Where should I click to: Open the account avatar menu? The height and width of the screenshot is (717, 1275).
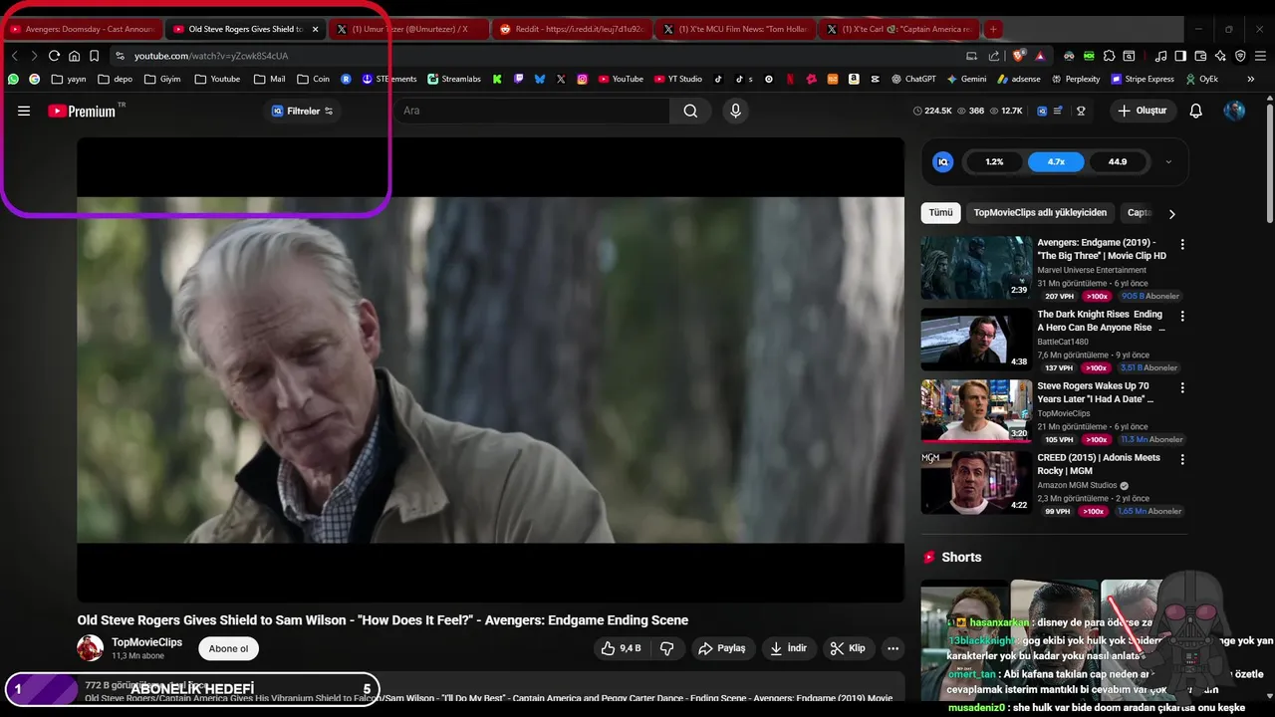[1234, 111]
